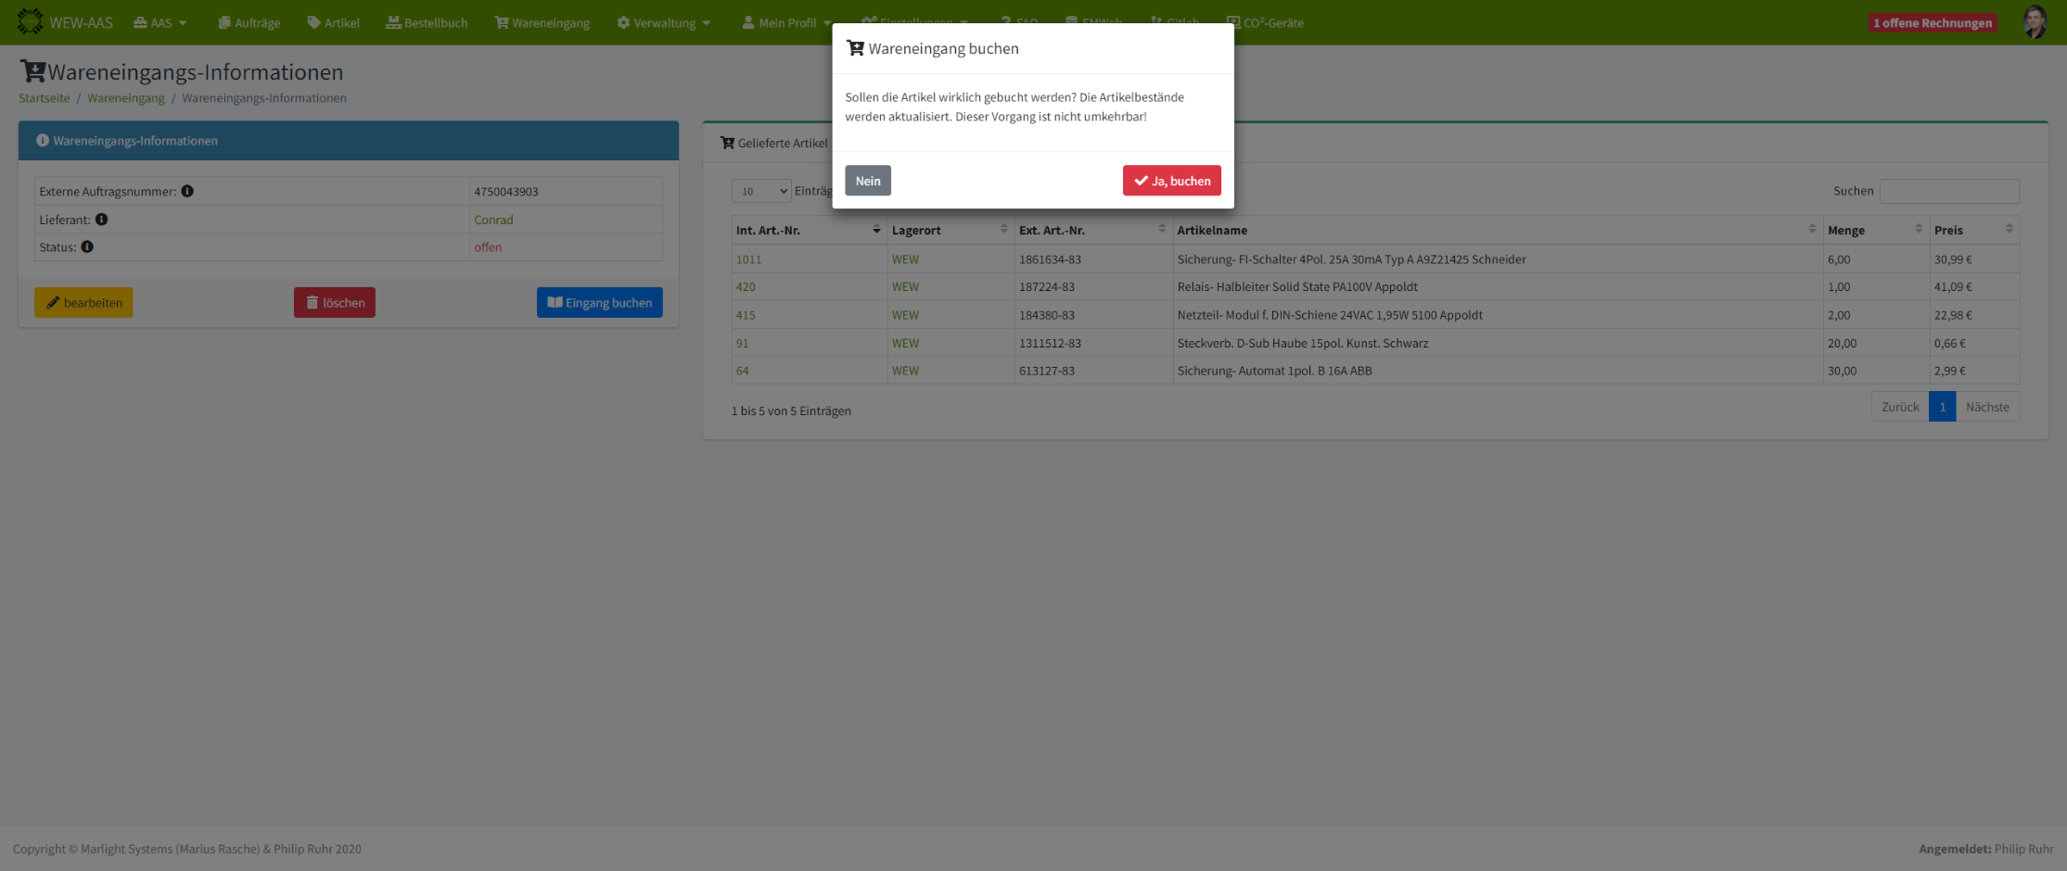Click the WEW-AAS logo icon
2067x871 pixels.
(x=30, y=21)
